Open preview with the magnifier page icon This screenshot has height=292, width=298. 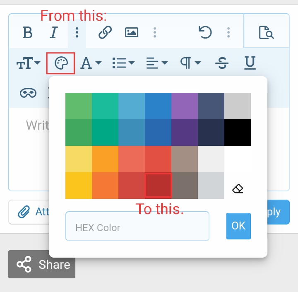click(266, 32)
